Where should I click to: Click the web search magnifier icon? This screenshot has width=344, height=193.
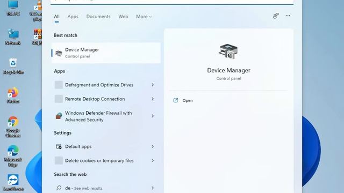(59, 188)
